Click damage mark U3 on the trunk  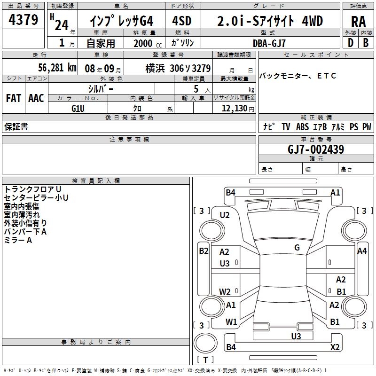pyautogui.click(x=296, y=336)
